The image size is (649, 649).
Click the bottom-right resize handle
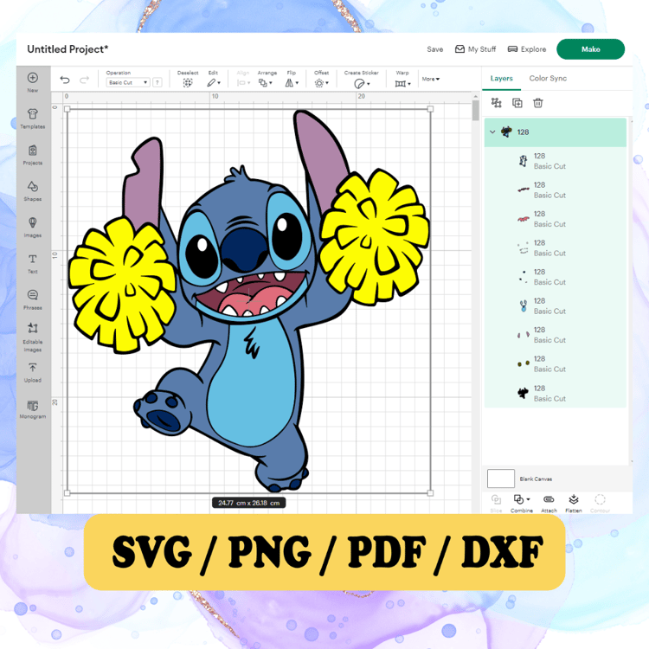(430, 493)
